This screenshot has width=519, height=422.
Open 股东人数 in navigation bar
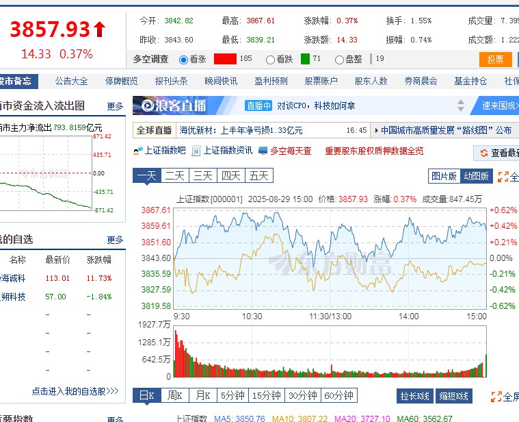tap(371, 82)
